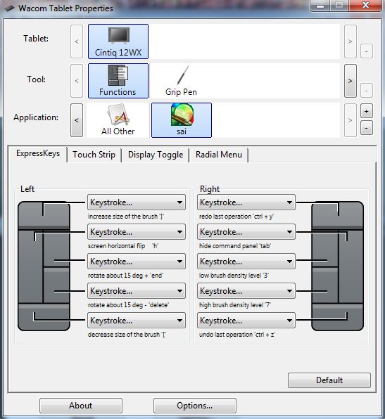Click the Tablet row left scroll arrow
The width and height of the screenshot is (385, 419).
[x=77, y=41]
